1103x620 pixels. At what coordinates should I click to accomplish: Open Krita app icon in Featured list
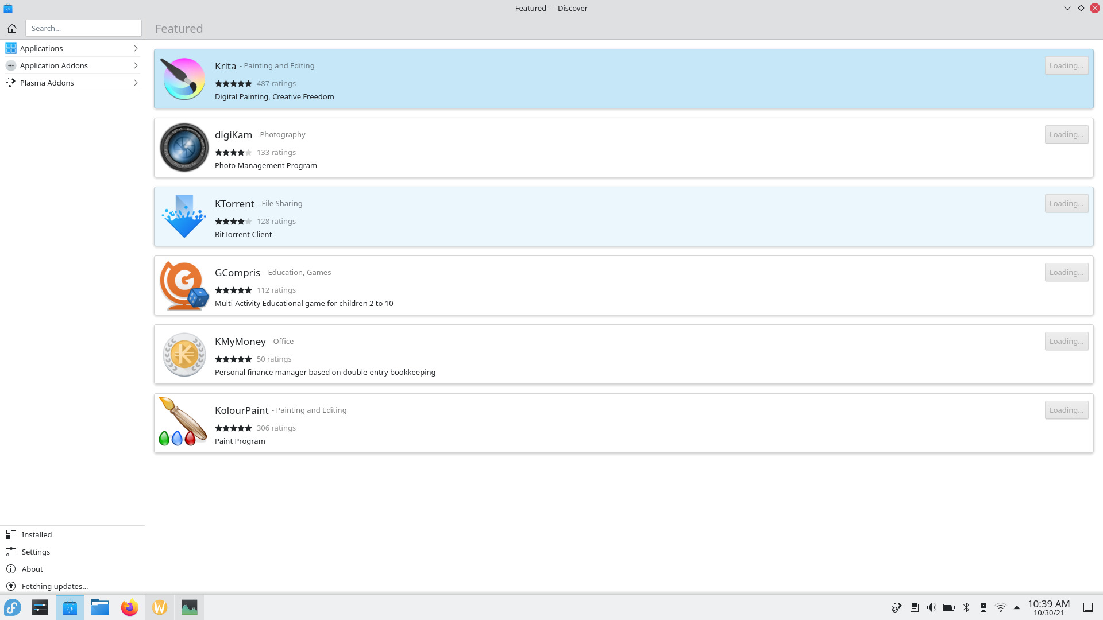184,79
